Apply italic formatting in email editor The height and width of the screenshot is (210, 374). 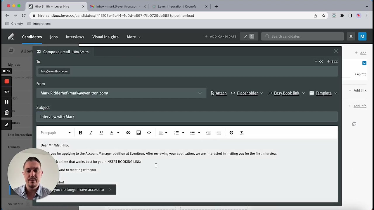91,133
